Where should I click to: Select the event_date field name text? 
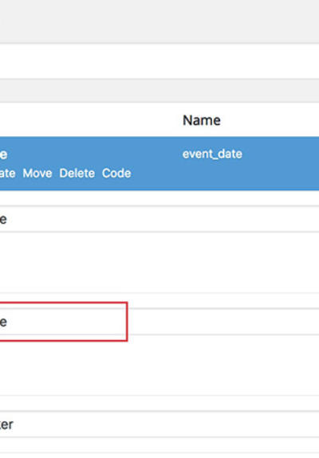point(212,154)
